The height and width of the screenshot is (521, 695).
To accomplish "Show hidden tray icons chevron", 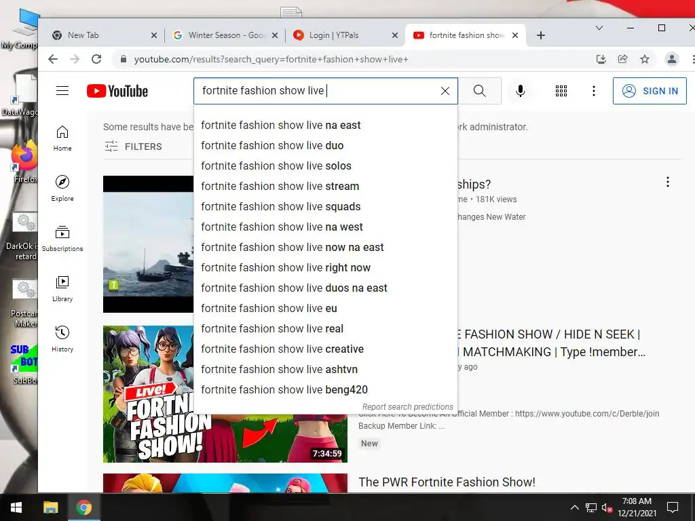I will coord(574,507).
